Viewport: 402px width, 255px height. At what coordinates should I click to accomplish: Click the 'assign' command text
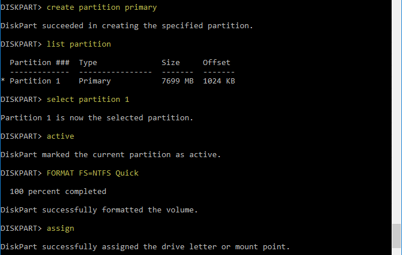(60, 229)
